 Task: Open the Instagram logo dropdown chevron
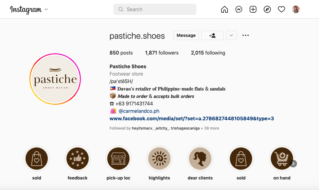tap(46, 9)
